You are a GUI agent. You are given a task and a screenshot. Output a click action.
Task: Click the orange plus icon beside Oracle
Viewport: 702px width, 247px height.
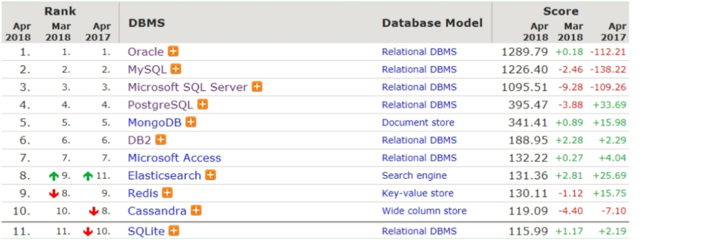(x=173, y=51)
